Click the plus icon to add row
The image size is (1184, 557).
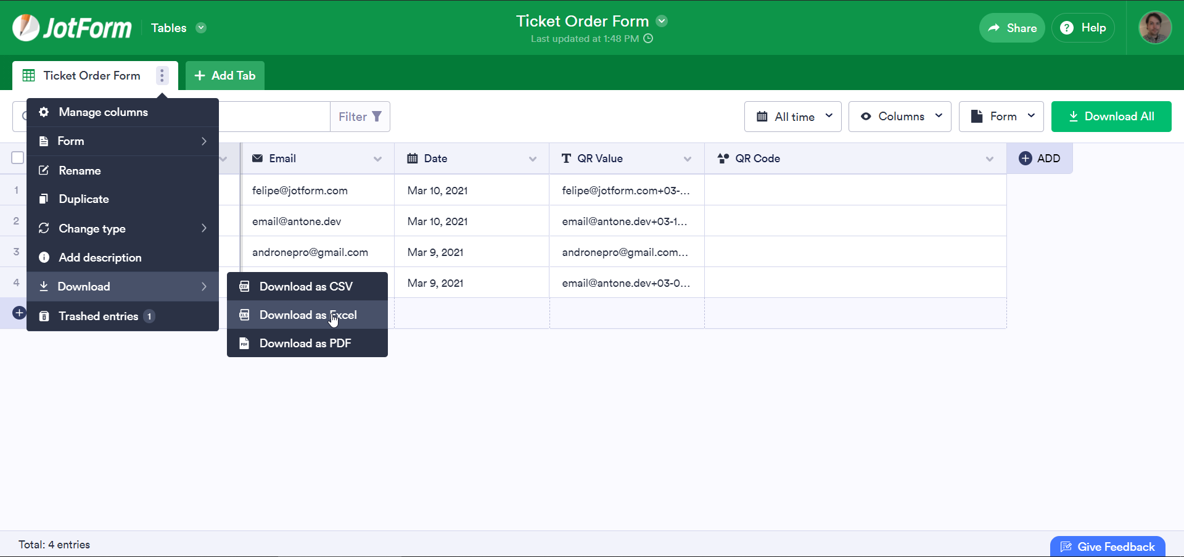[x=19, y=313]
